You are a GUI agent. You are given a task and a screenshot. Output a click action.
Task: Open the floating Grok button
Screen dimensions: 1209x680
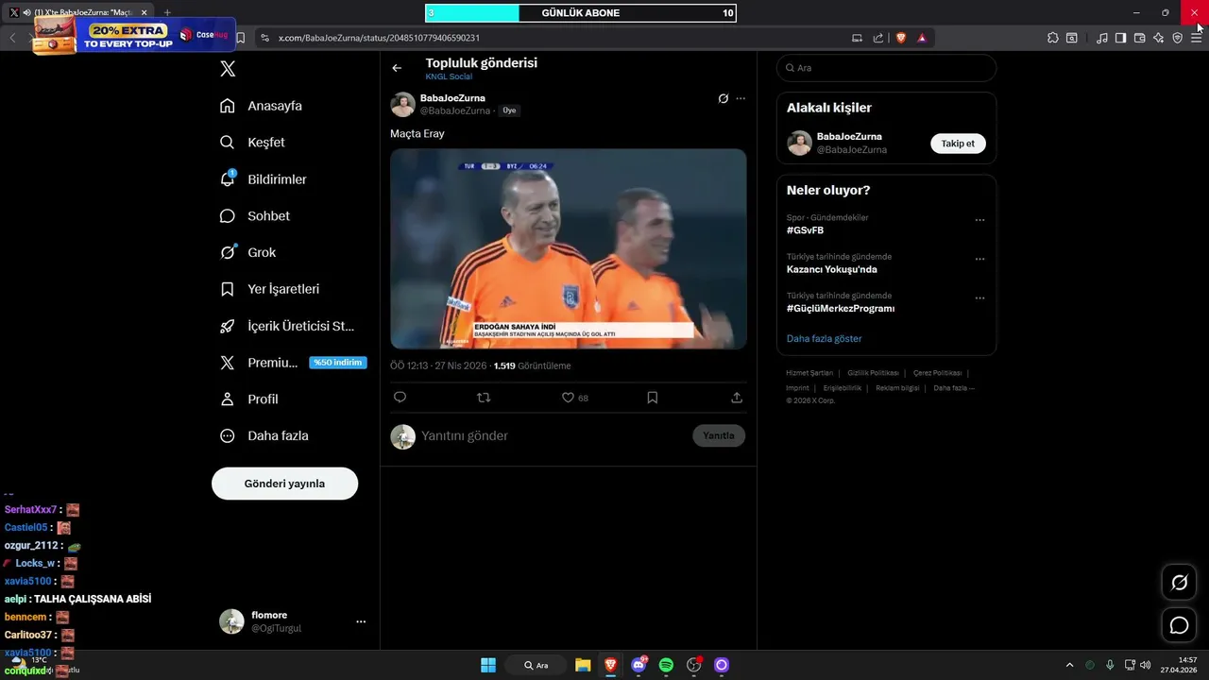click(1179, 583)
